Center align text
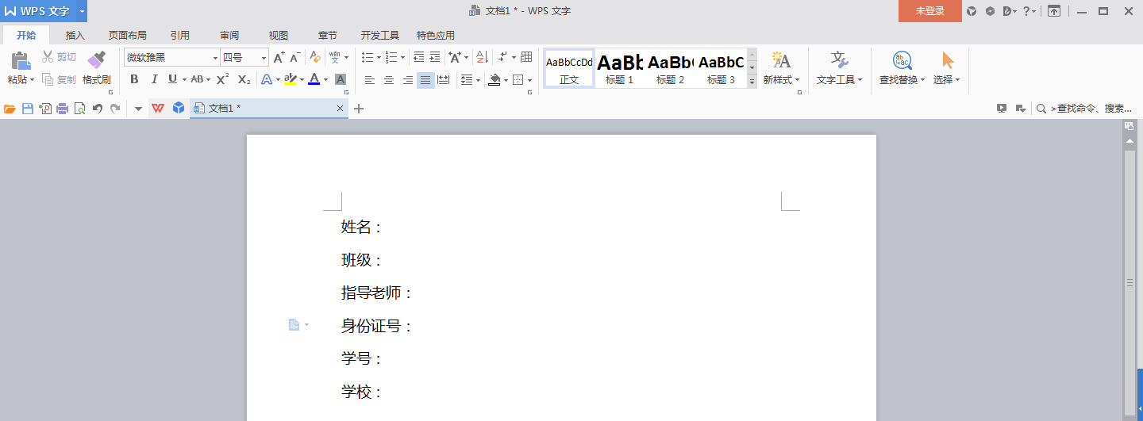1143x421 pixels. click(389, 79)
